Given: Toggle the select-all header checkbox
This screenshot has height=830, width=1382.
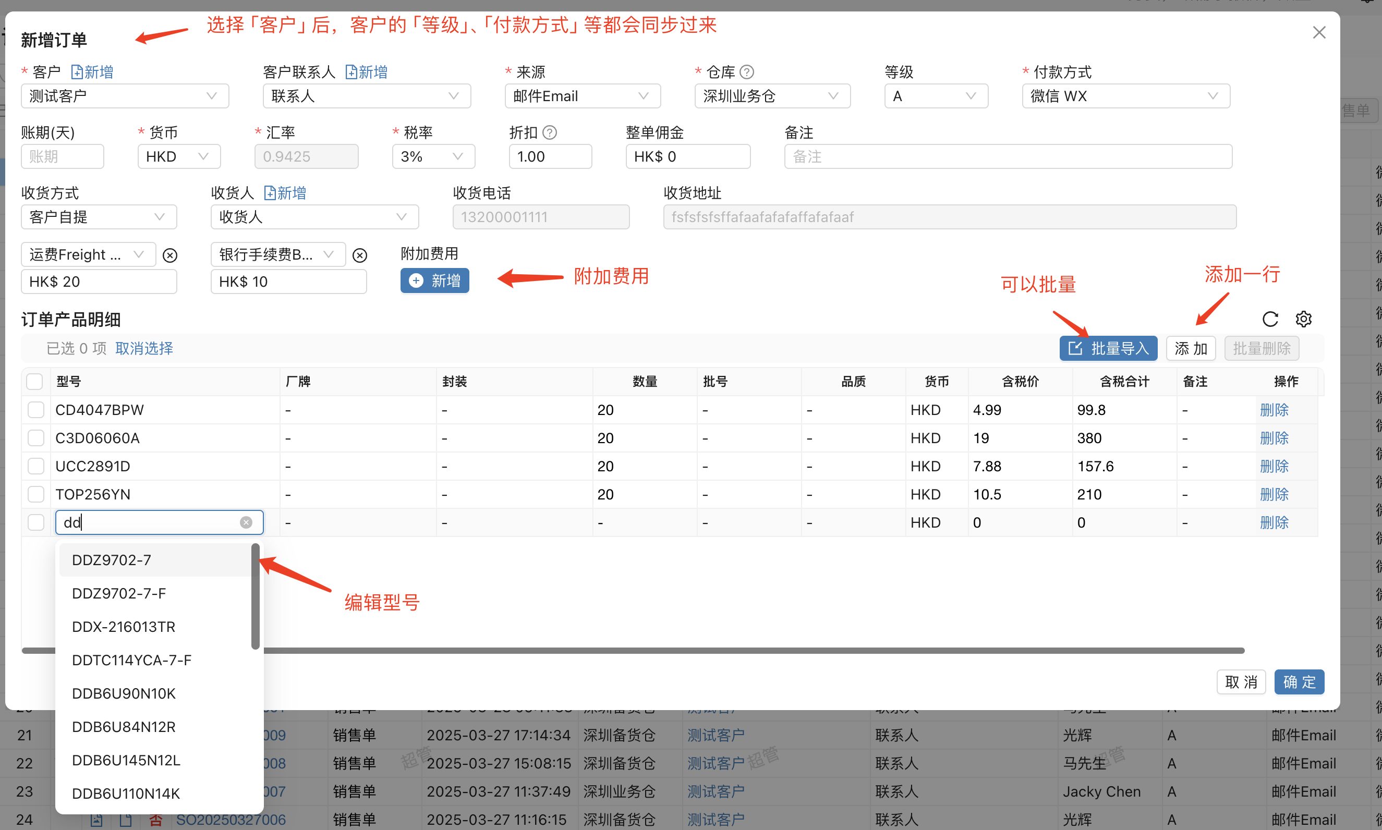Looking at the screenshot, I should click(34, 382).
